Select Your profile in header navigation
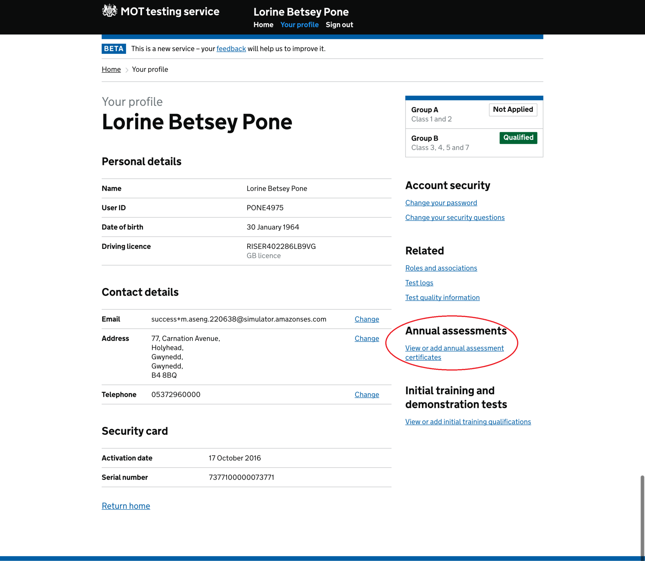The height and width of the screenshot is (561, 645). click(x=299, y=25)
